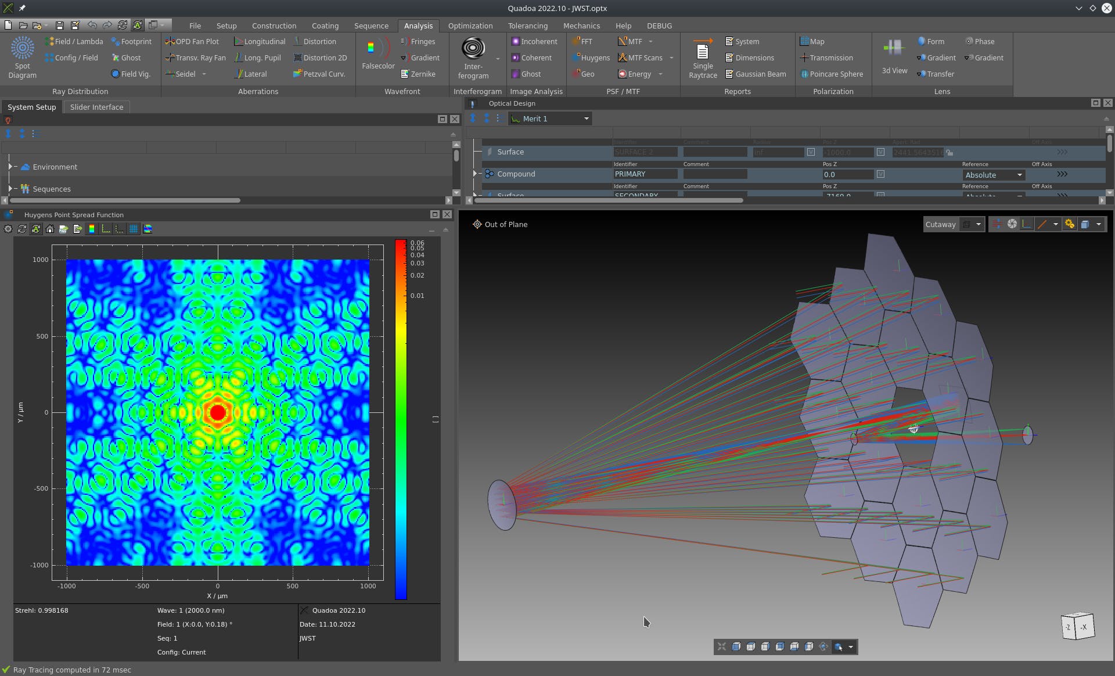Open the Single Raytrace report
Screen dimensions: 1115x676
(x=703, y=57)
